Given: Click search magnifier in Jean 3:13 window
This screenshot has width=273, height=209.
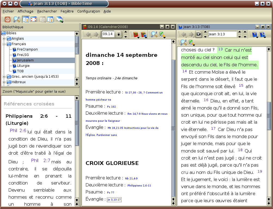Looking at the screenshot, I should pyautogui.click(x=183, y=42).
